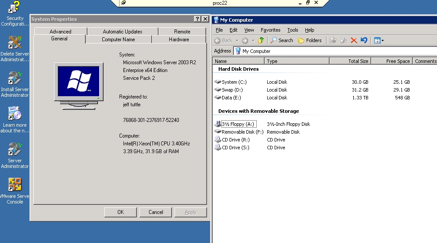Click the Back button in My Computer
The image size is (437, 243).
point(223,40)
